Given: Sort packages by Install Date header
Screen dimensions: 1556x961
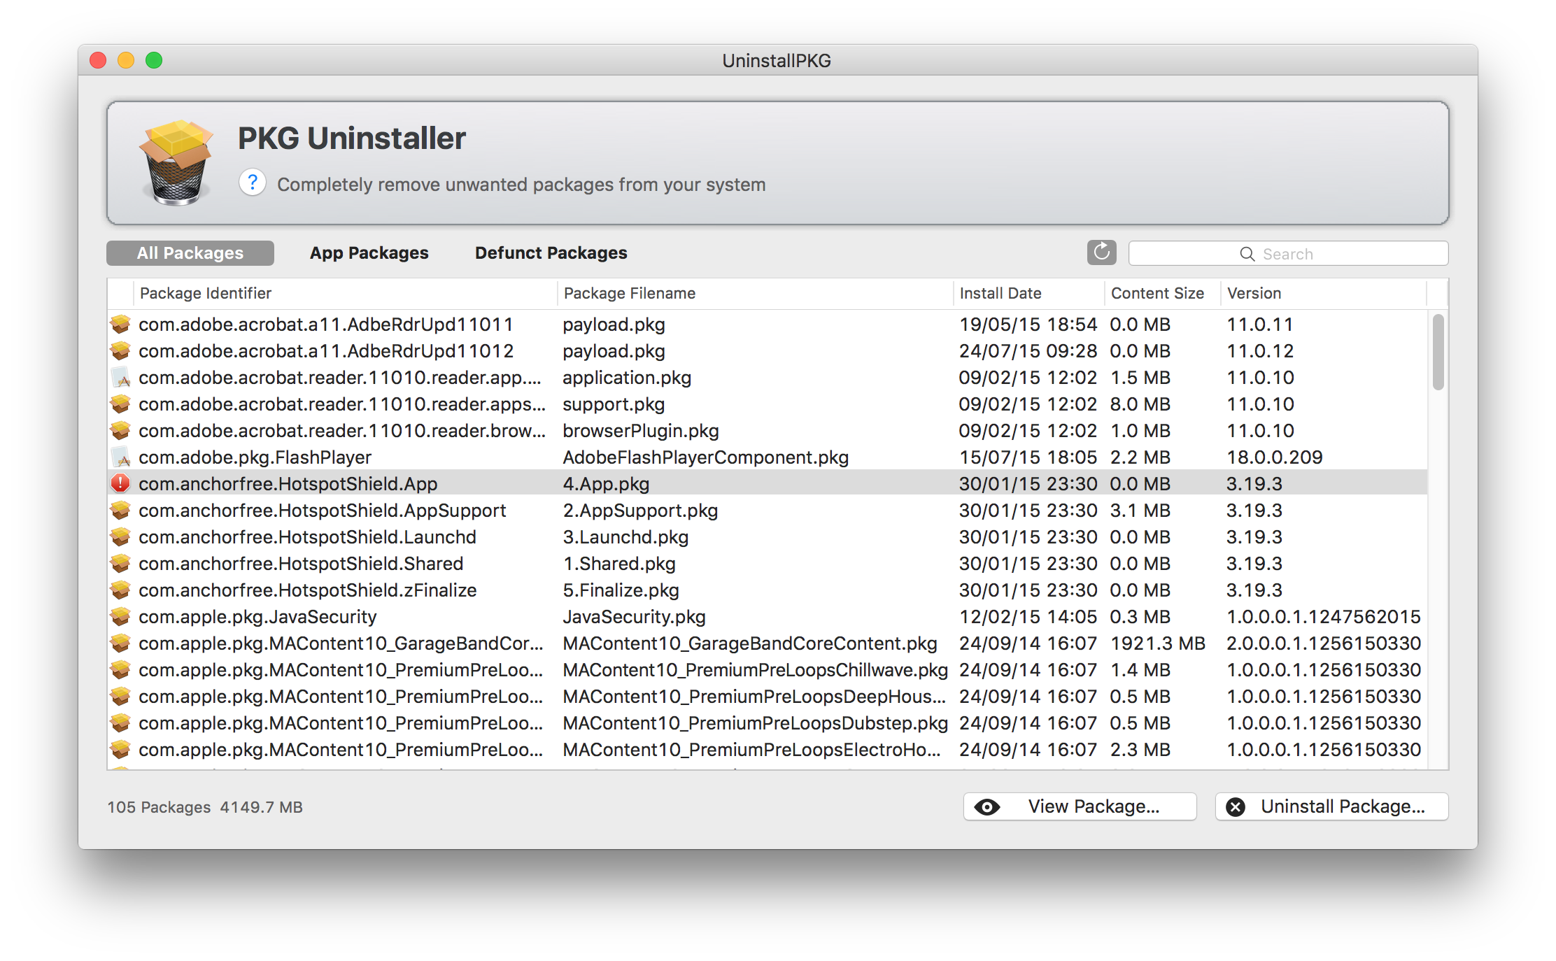Looking at the screenshot, I should point(1000,293).
